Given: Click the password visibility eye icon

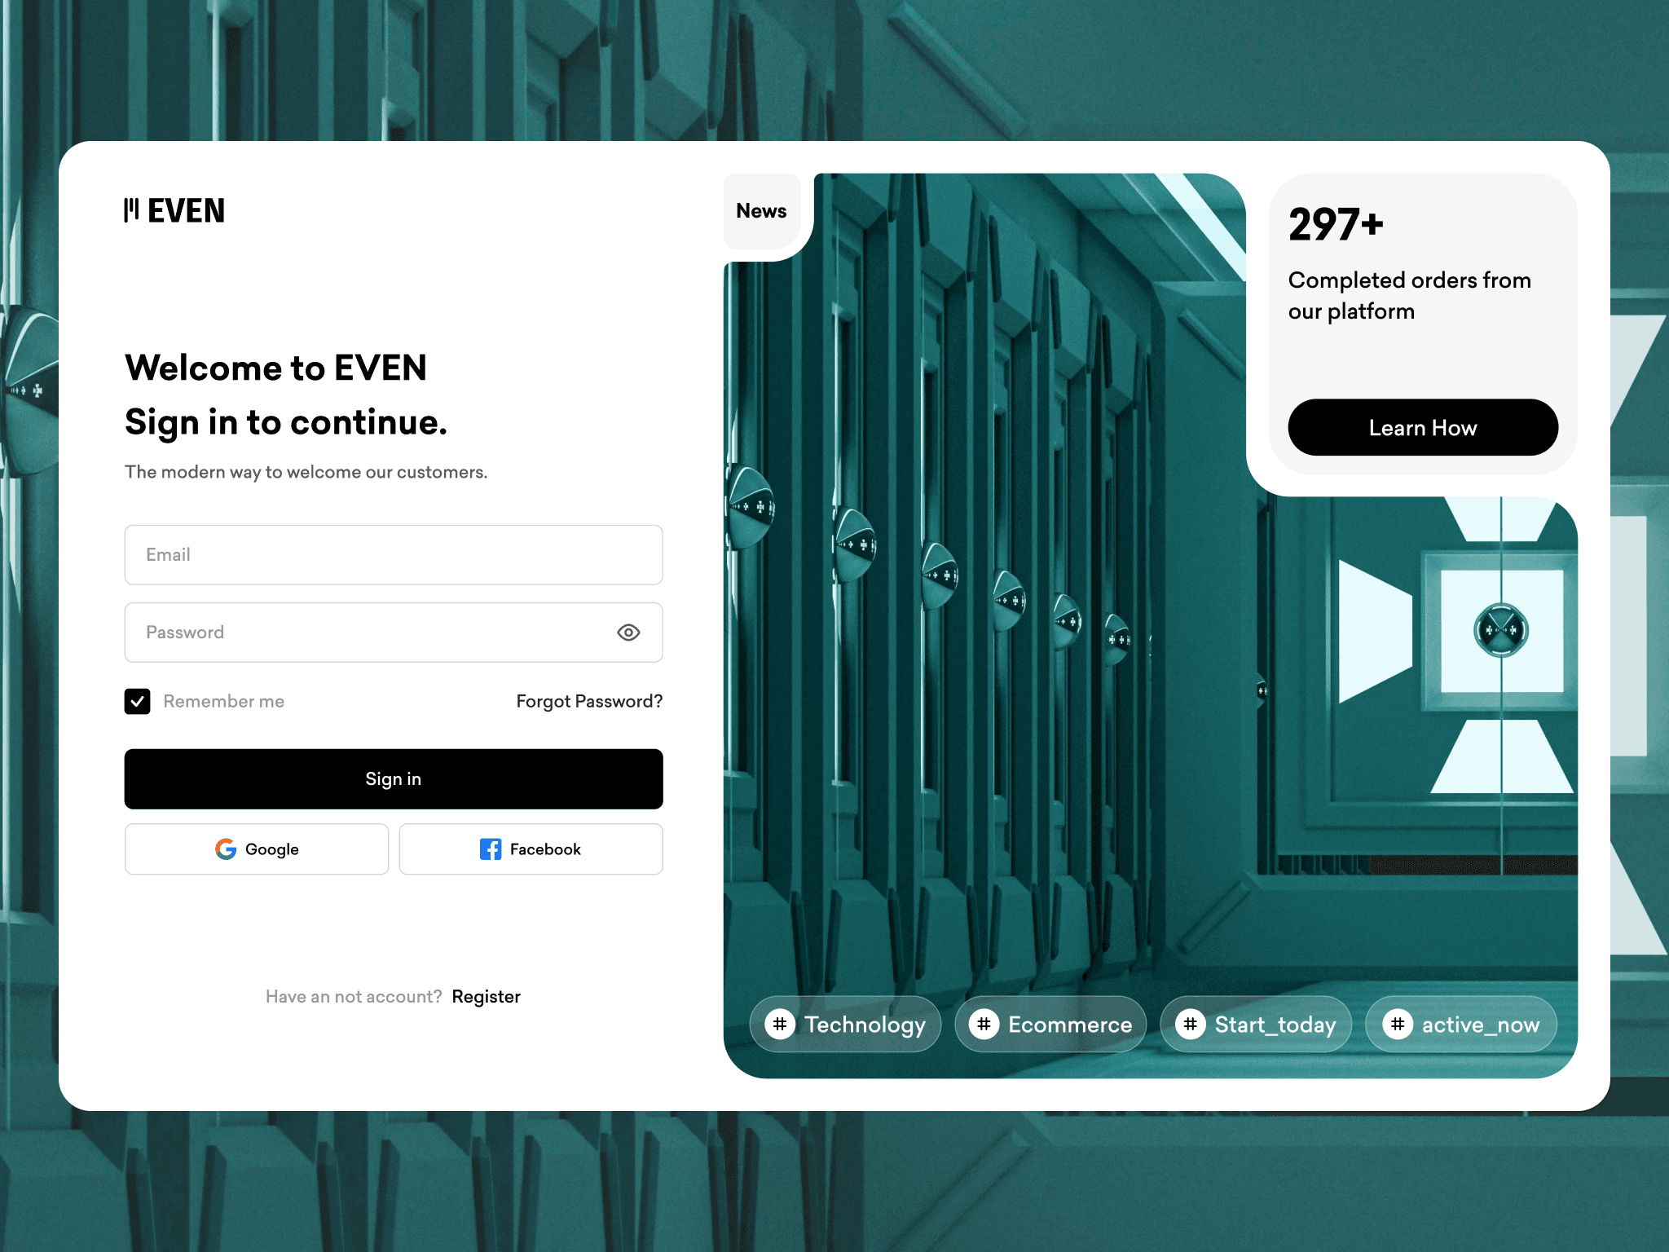Looking at the screenshot, I should 627,633.
